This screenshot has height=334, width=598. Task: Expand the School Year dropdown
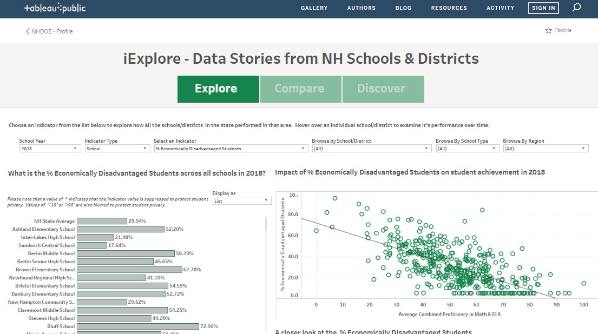click(x=50, y=149)
